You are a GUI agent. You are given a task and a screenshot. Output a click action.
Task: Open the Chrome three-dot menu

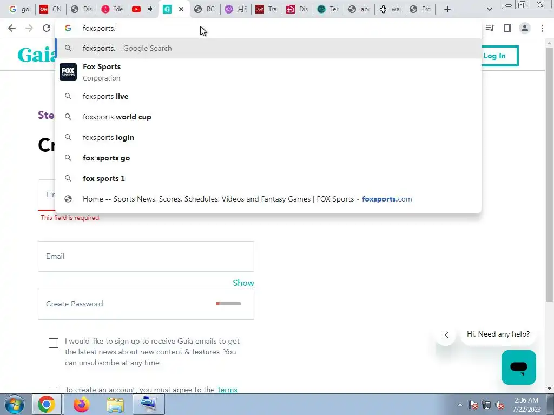pos(542,28)
